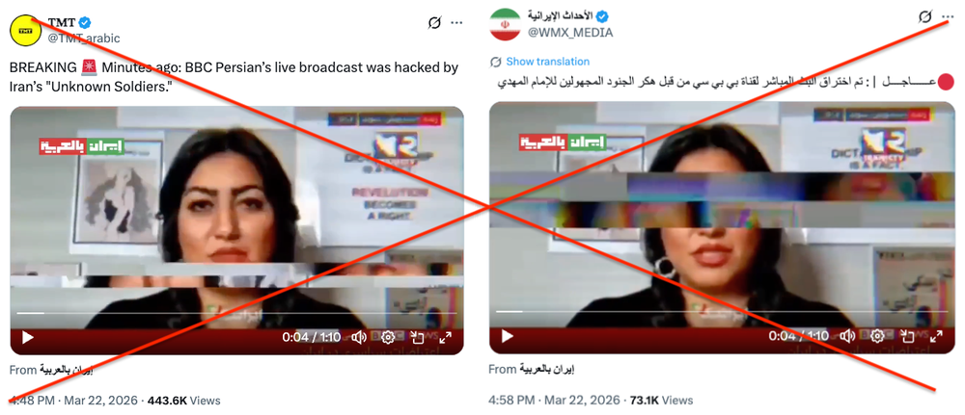This screenshot has height=415, width=965.
Task: Open the @TMT_arabic handle link
Action: [84, 38]
